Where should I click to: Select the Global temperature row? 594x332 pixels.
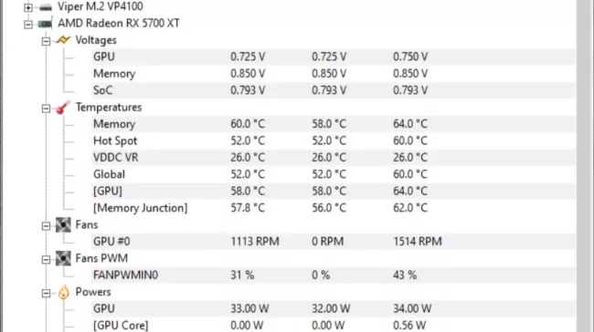click(334, 174)
